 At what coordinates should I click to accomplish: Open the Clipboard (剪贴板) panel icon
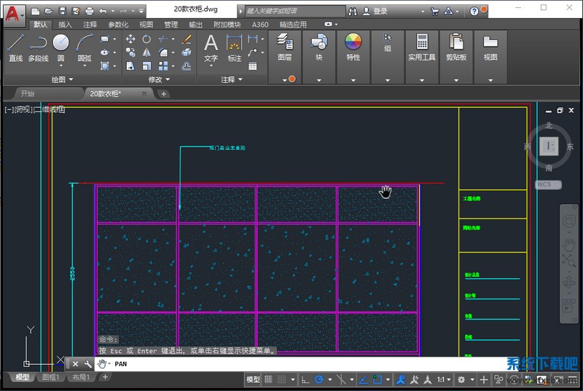click(x=456, y=42)
